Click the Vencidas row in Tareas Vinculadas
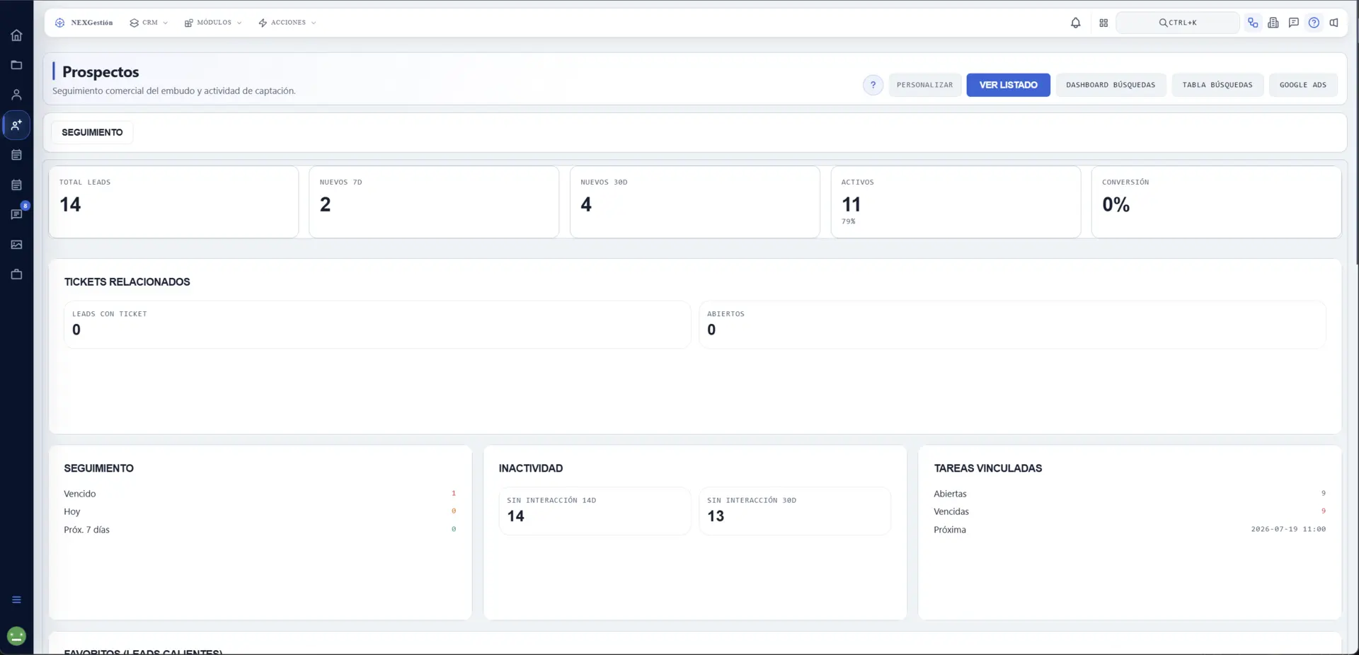1359x655 pixels. 1130,511
